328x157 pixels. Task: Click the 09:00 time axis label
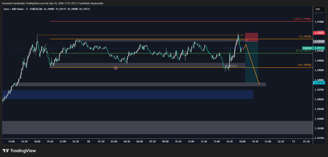[165, 141]
